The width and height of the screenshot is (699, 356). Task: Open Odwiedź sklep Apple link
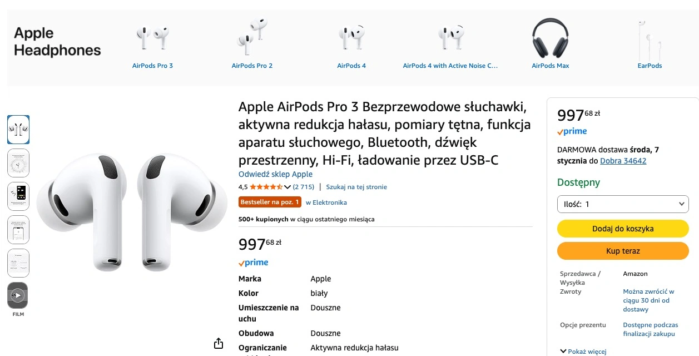coord(275,174)
